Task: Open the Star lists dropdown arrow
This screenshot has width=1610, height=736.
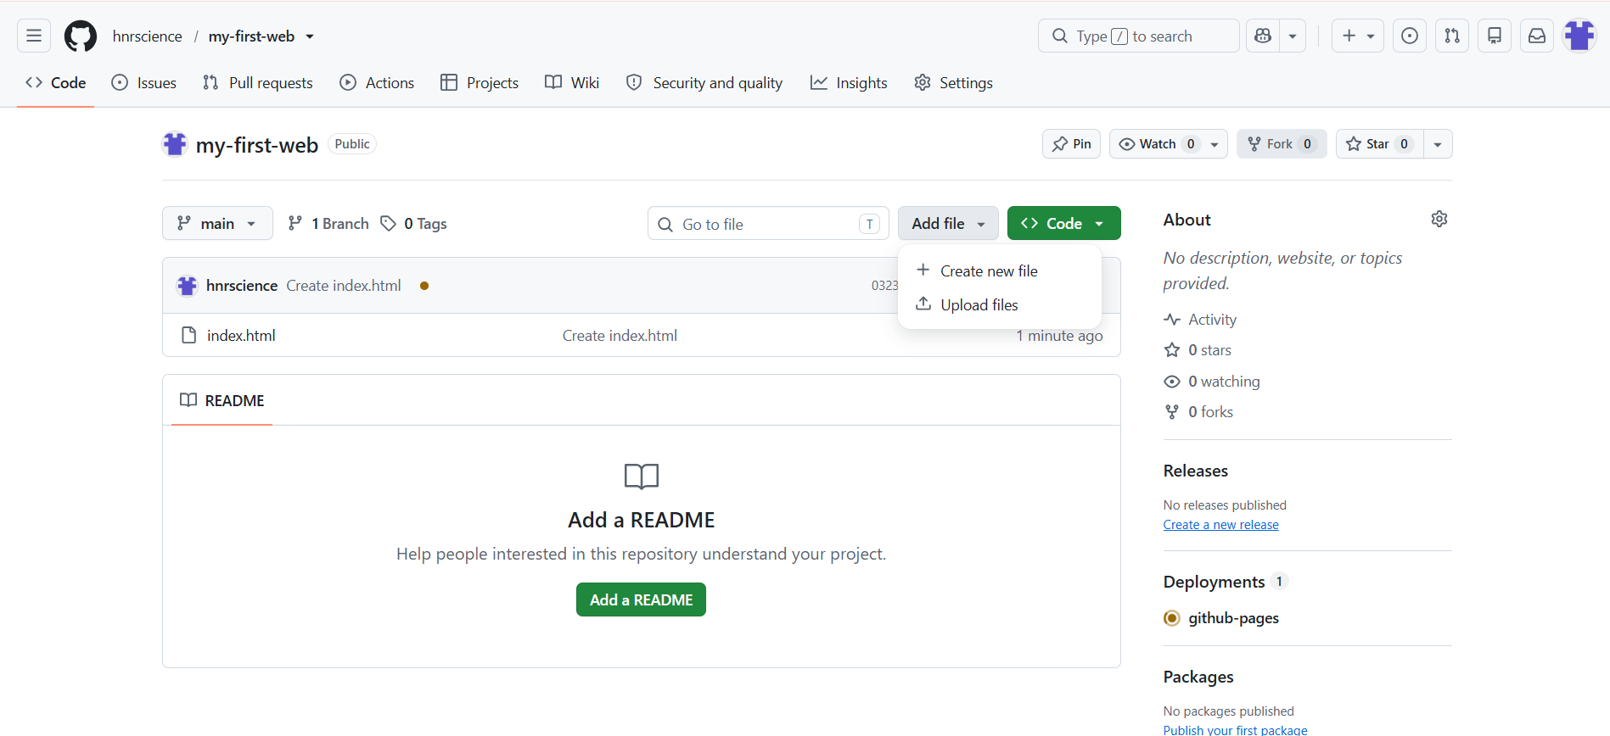Action: (1438, 144)
